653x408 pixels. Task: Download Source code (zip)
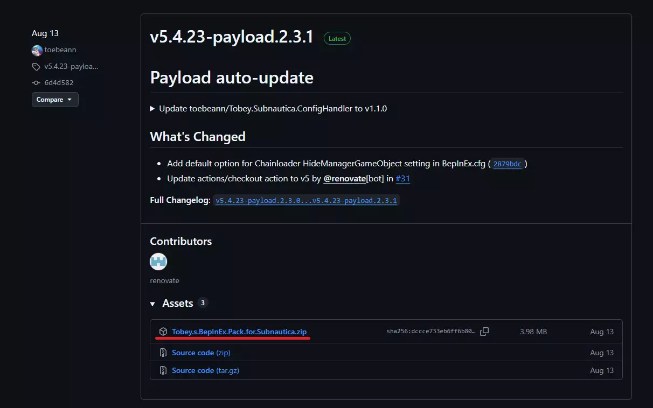click(x=201, y=353)
